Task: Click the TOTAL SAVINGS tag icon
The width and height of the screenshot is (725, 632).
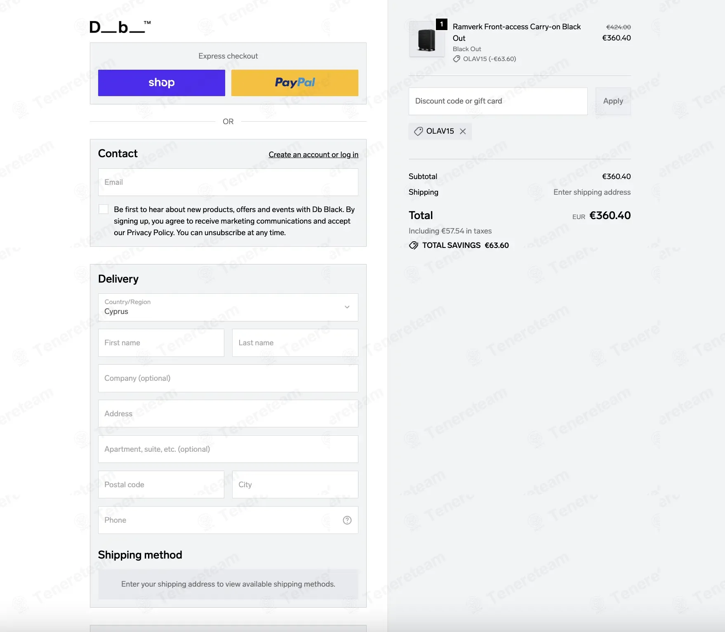Action: (413, 245)
